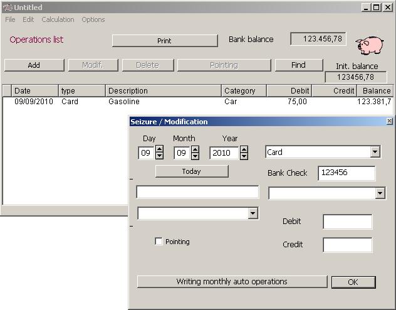Expand the empty dropdown below Bank Check
The height and width of the screenshot is (310, 396).
(380, 194)
